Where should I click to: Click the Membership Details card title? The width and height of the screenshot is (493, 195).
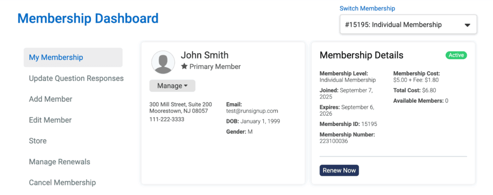click(362, 55)
